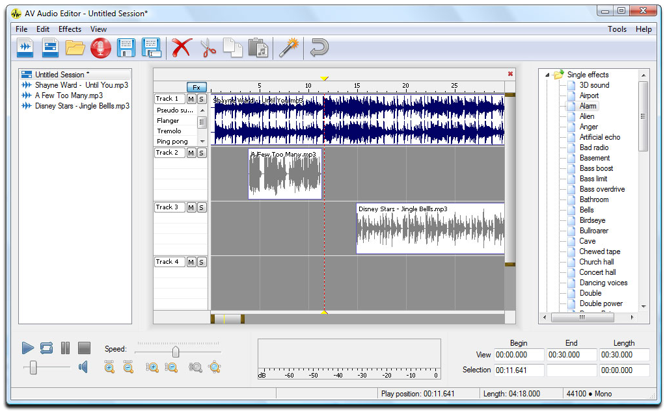Select Alarm effect in effects tree
This screenshot has width=665, height=412.
pos(588,106)
